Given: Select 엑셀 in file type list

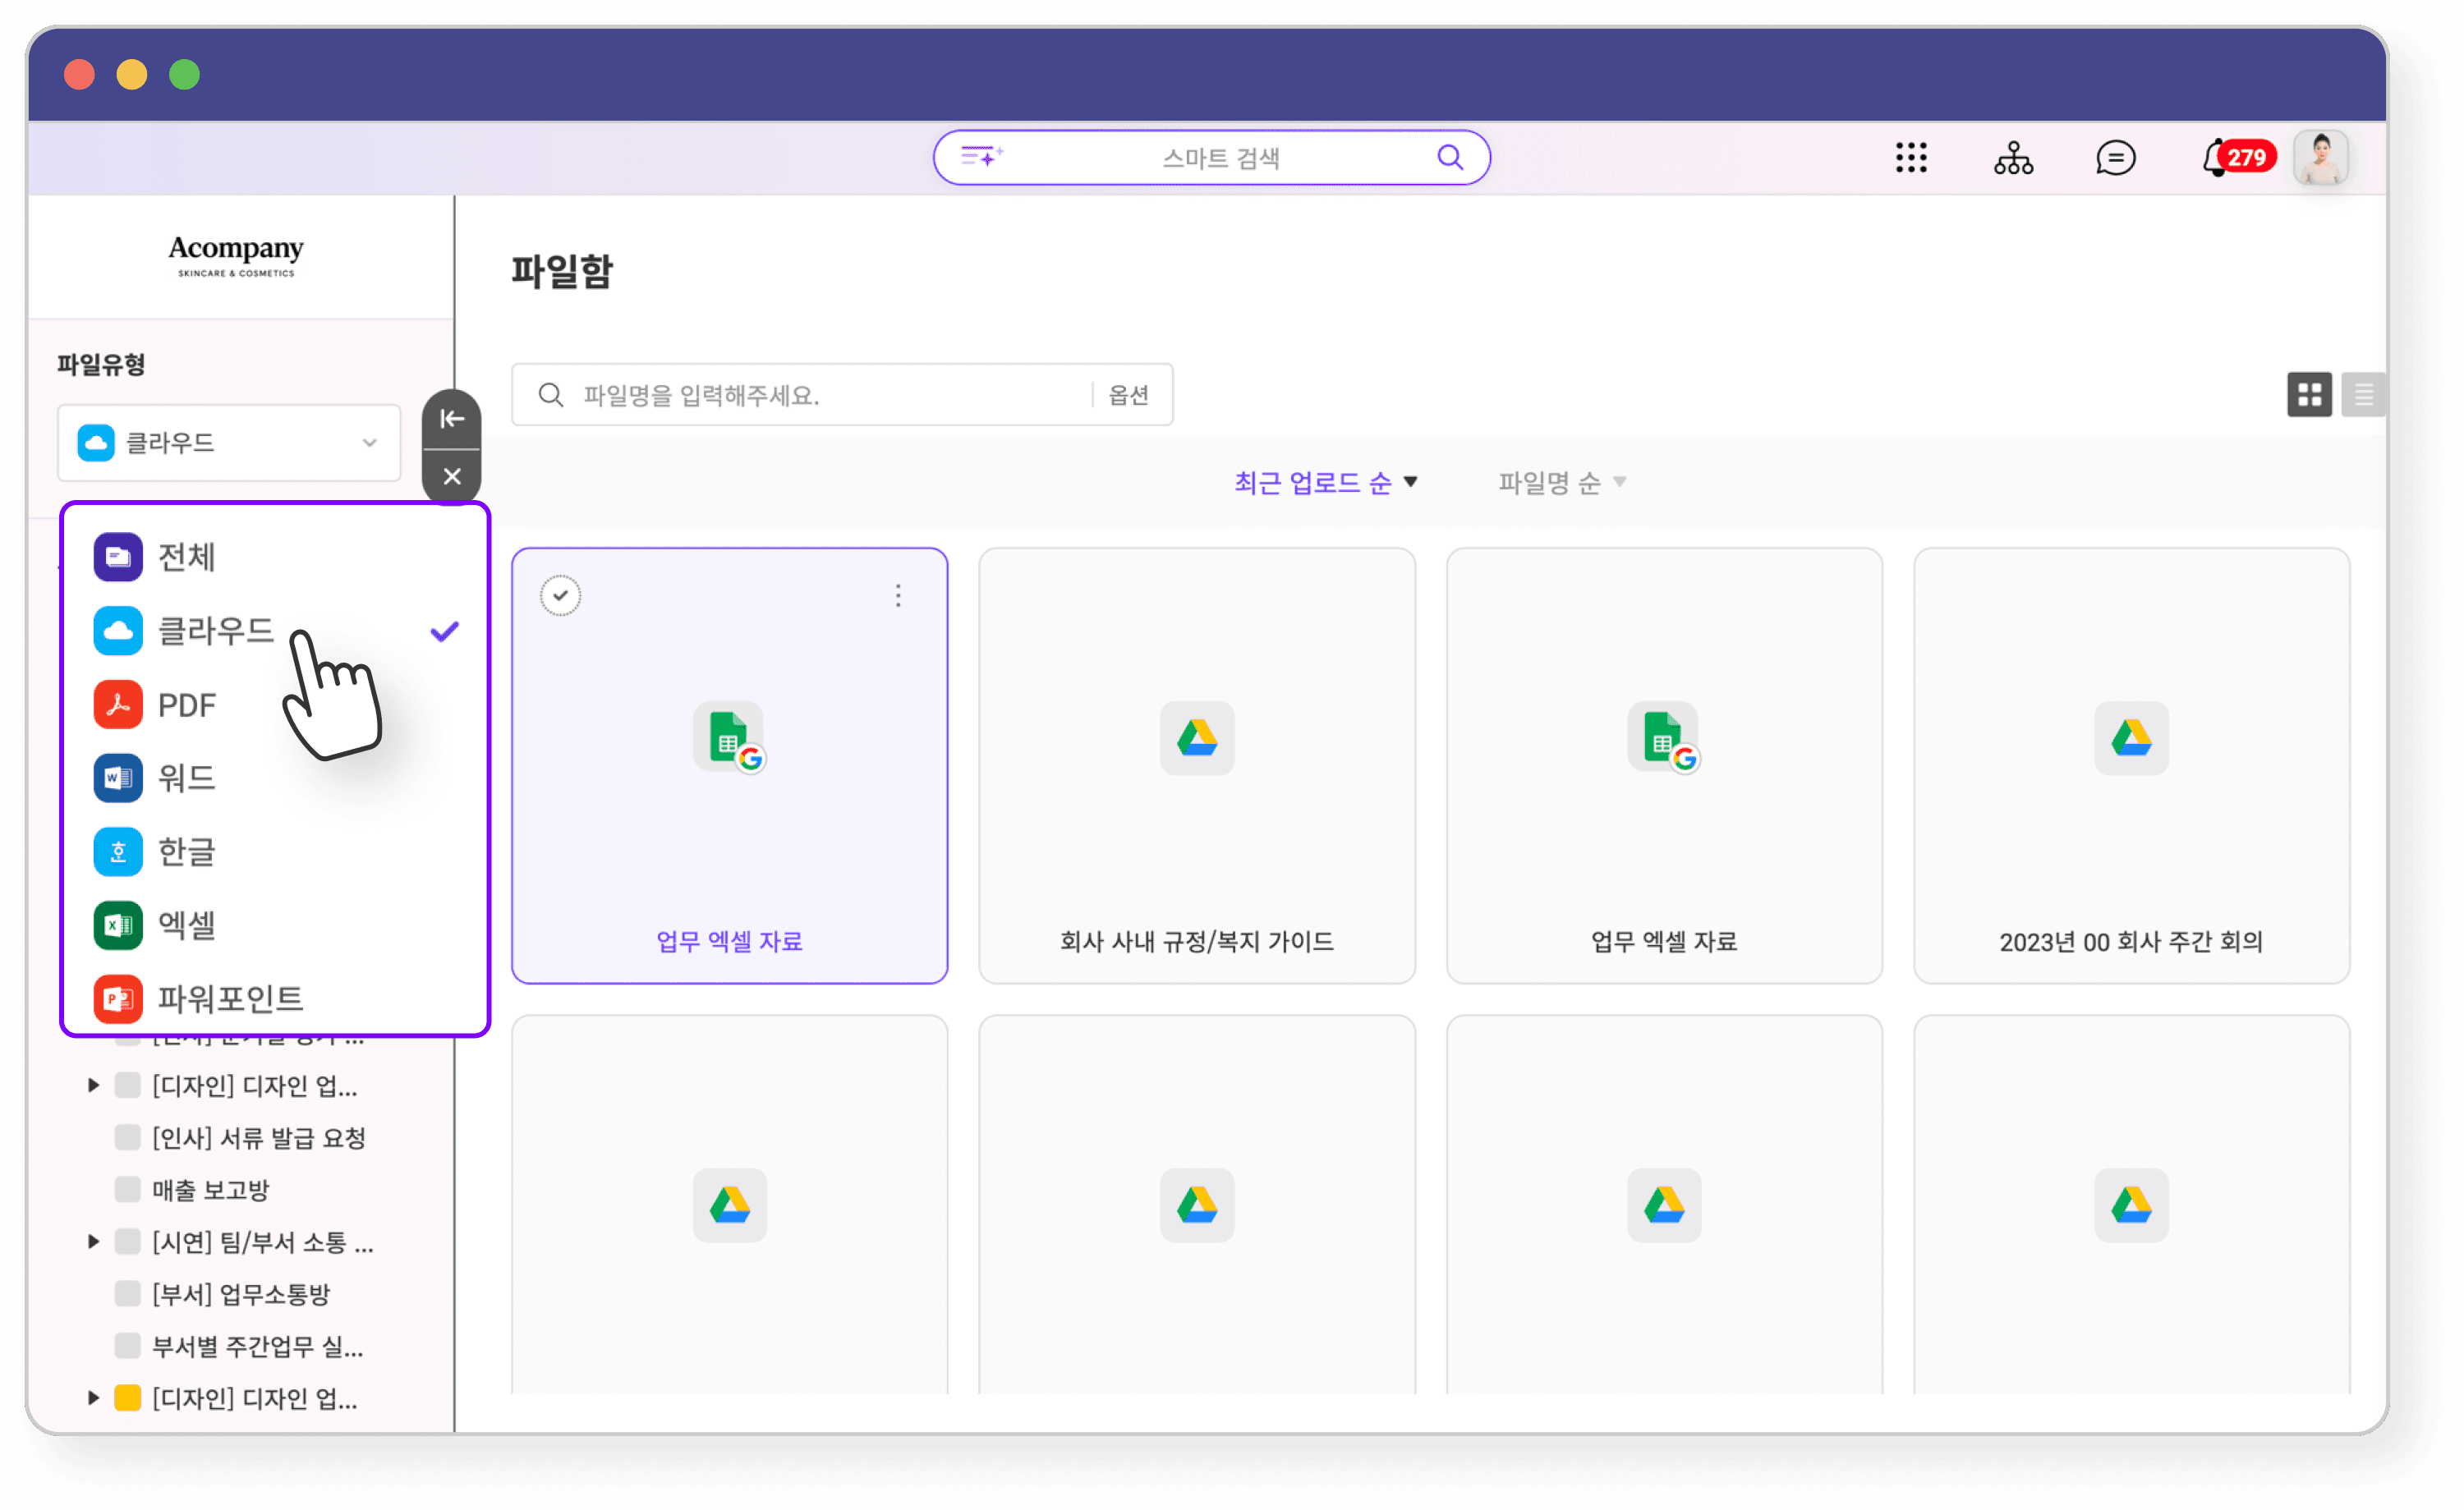Looking at the screenshot, I should pos(187,925).
